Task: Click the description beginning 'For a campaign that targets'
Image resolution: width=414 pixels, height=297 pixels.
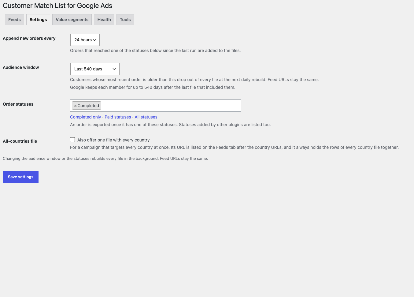Action: 234,147
